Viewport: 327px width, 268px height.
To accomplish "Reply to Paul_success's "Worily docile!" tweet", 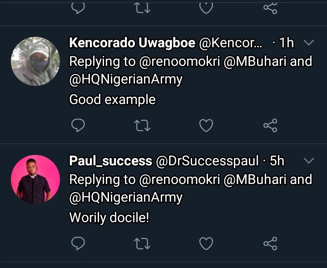I will (x=79, y=244).
